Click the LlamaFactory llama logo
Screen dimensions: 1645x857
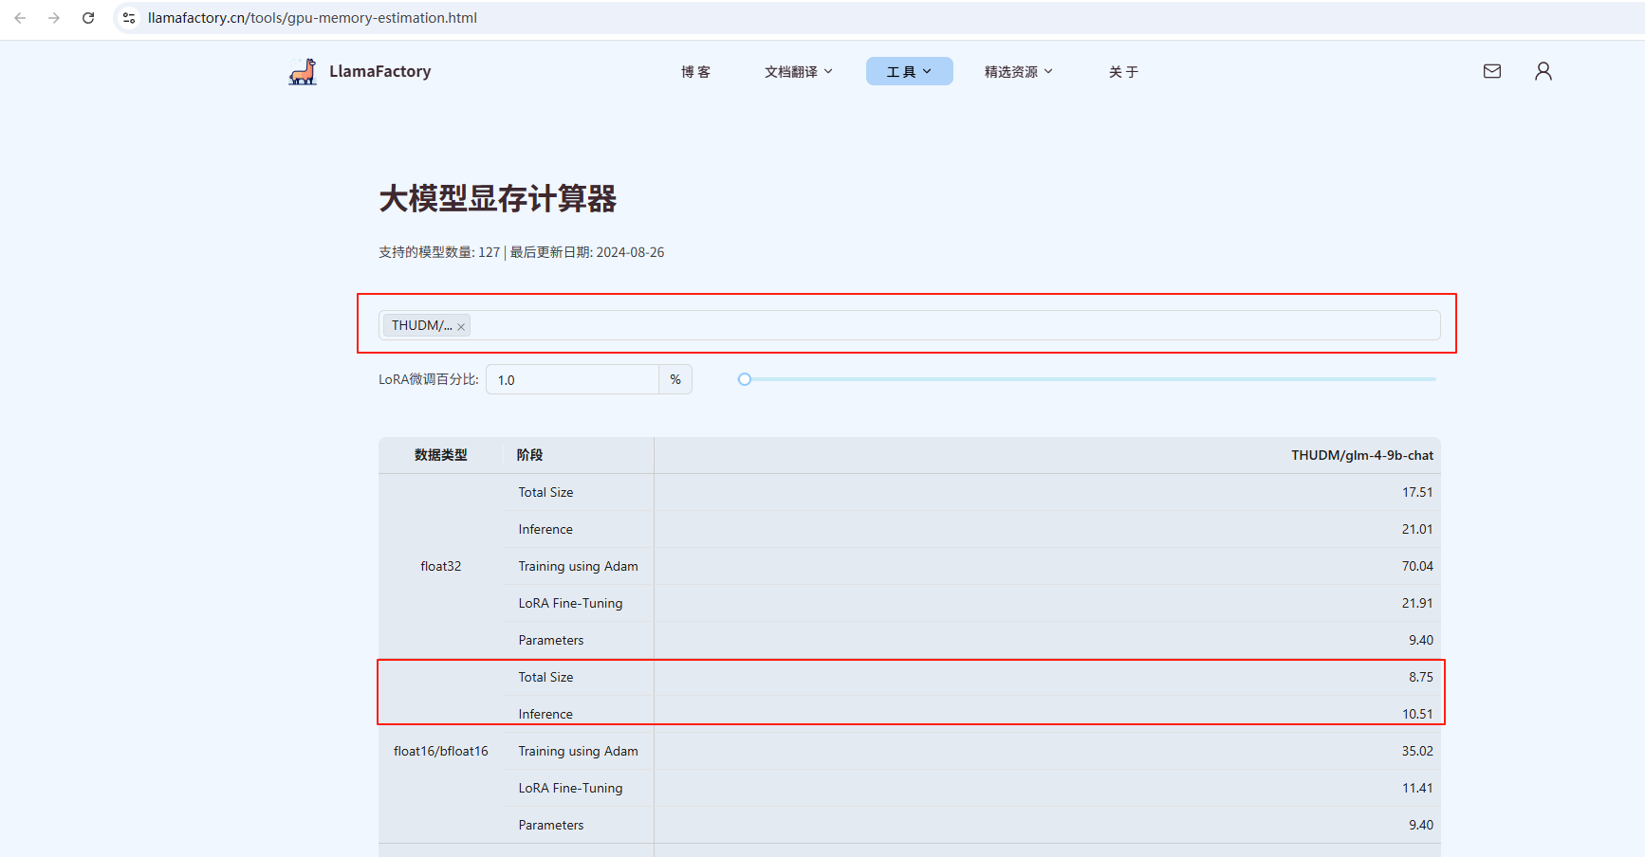coord(303,71)
